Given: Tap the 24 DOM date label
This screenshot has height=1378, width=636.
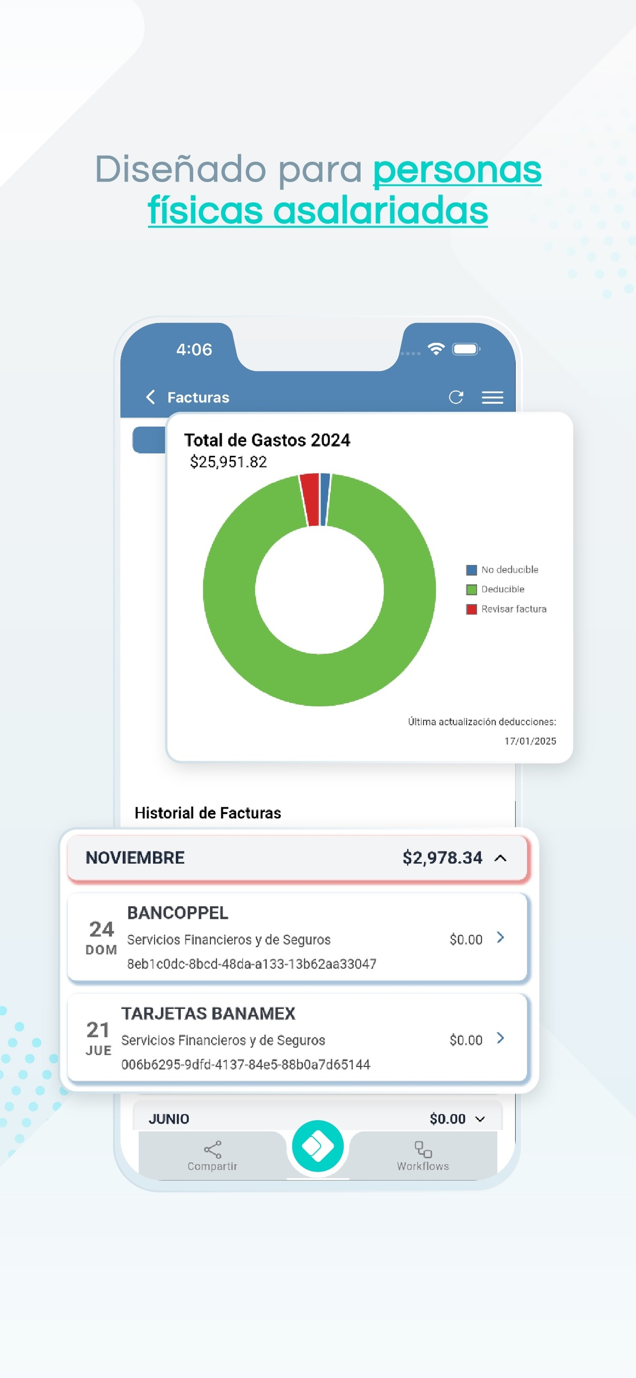Looking at the screenshot, I should (x=101, y=938).
